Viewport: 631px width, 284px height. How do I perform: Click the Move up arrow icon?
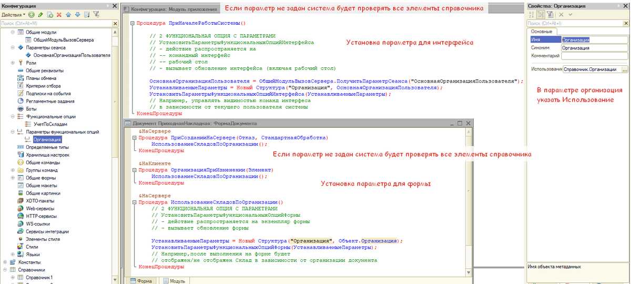(68, 14)
